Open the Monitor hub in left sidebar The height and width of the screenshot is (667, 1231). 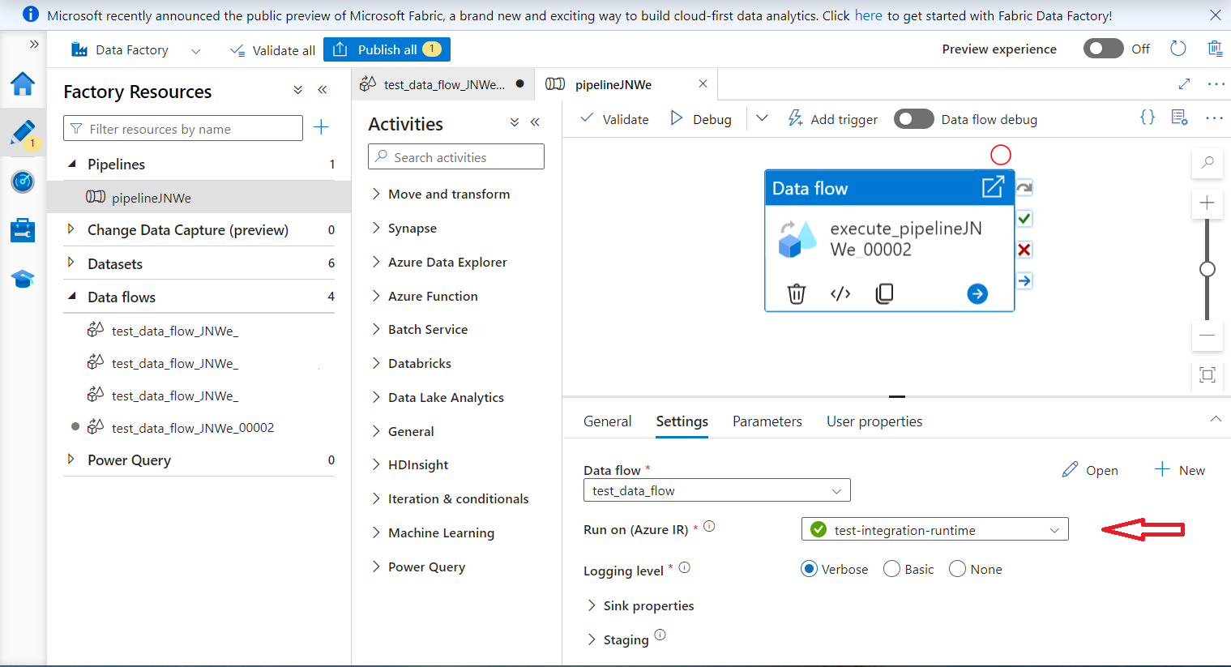tap(23, 182)
